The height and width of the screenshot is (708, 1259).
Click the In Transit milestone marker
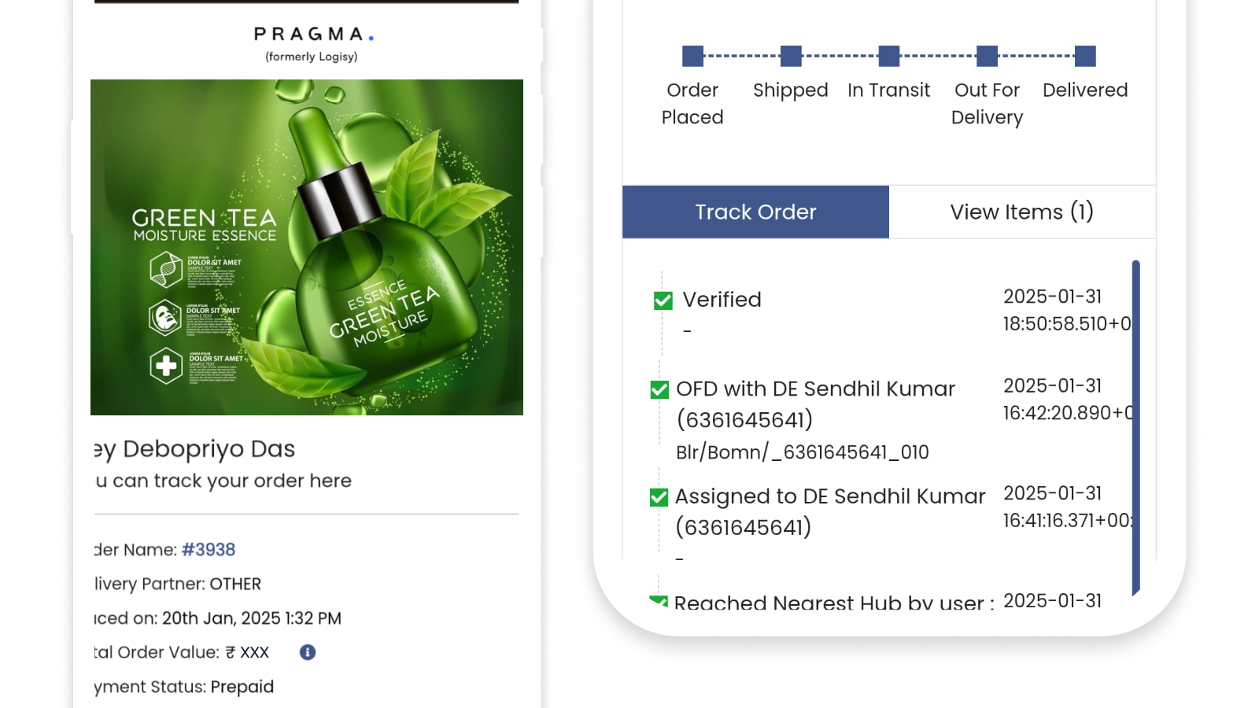pyautogui.click(x=888, y=55)
